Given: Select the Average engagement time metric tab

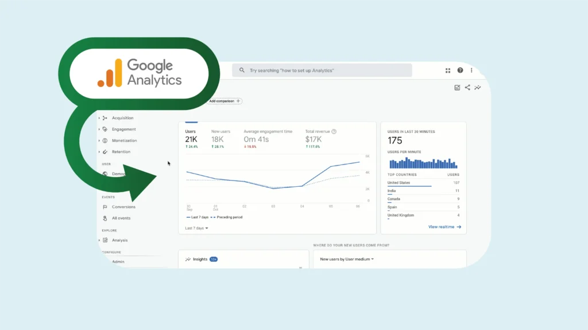Looking at the screenshot, I should pos(267,139).
